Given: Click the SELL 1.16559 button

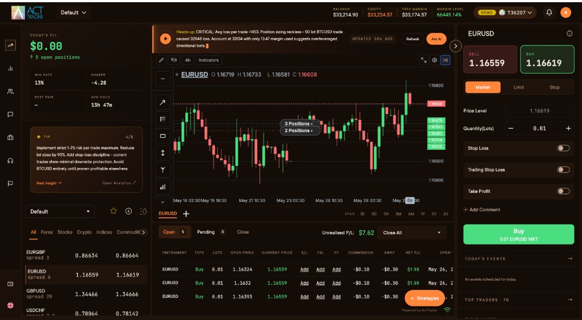Looking at the screenshot, I should tap(490, 59).
